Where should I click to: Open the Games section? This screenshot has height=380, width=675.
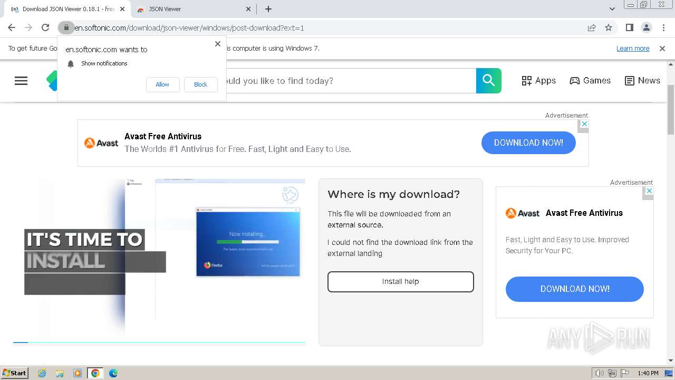[590, 81]
